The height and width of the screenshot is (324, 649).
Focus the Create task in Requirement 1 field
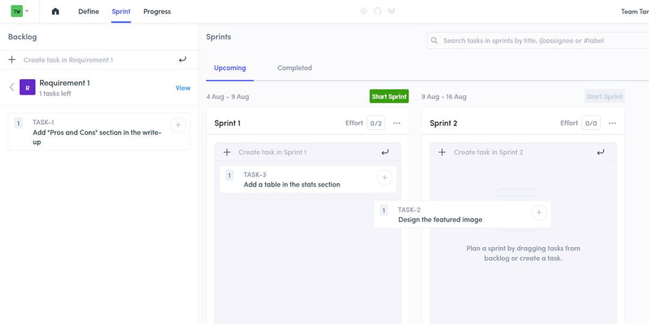(99, 60)
